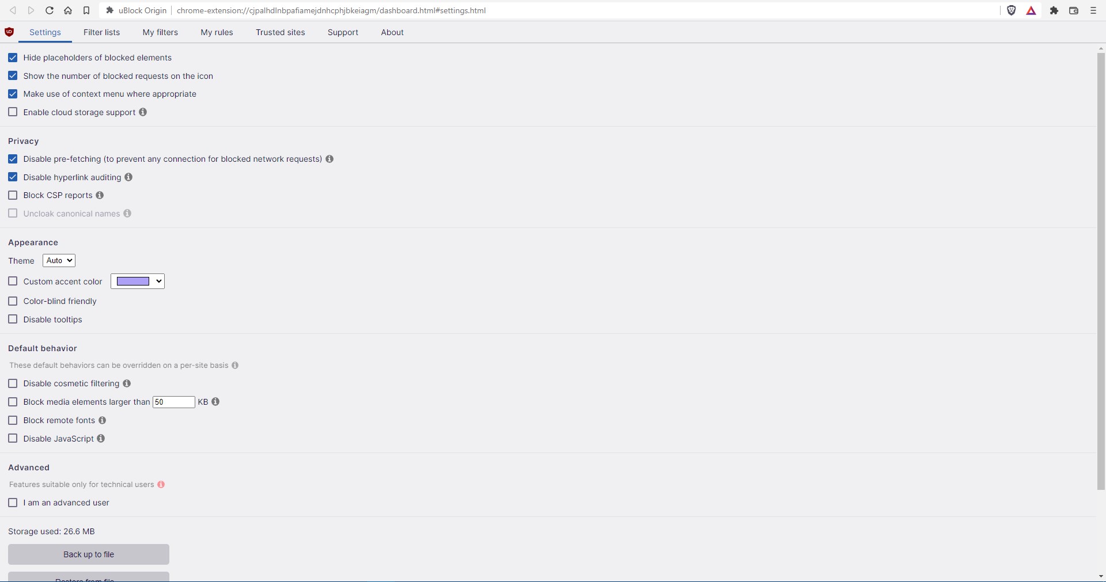The height and width of the screenshot is (582, 1106).
Task: Select the custom accent color swatch
Action: click(x=132, y=281)
